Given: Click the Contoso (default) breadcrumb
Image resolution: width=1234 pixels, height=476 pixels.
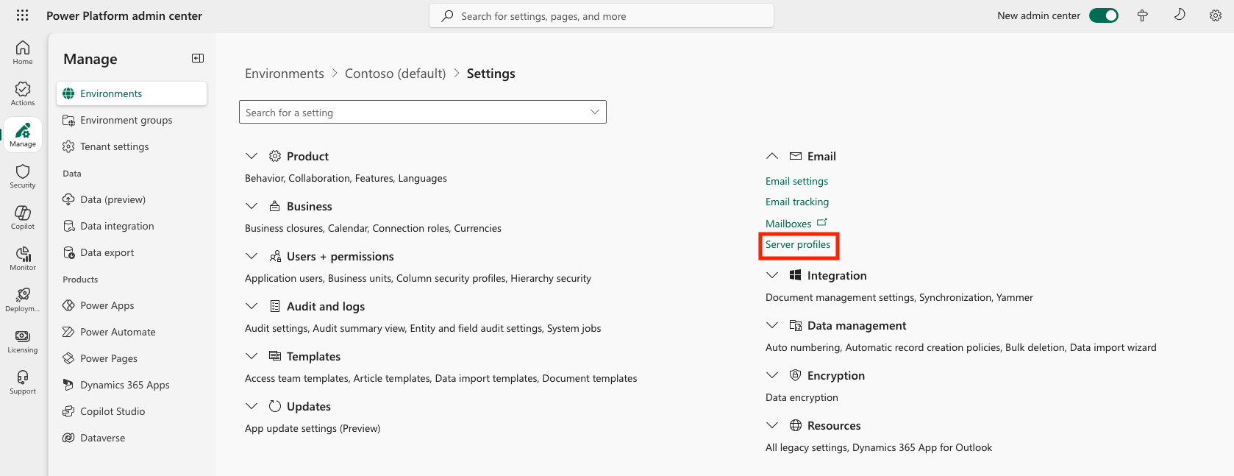Looking at the screenshot, I should pyautogui.click(x=395, y=74).
